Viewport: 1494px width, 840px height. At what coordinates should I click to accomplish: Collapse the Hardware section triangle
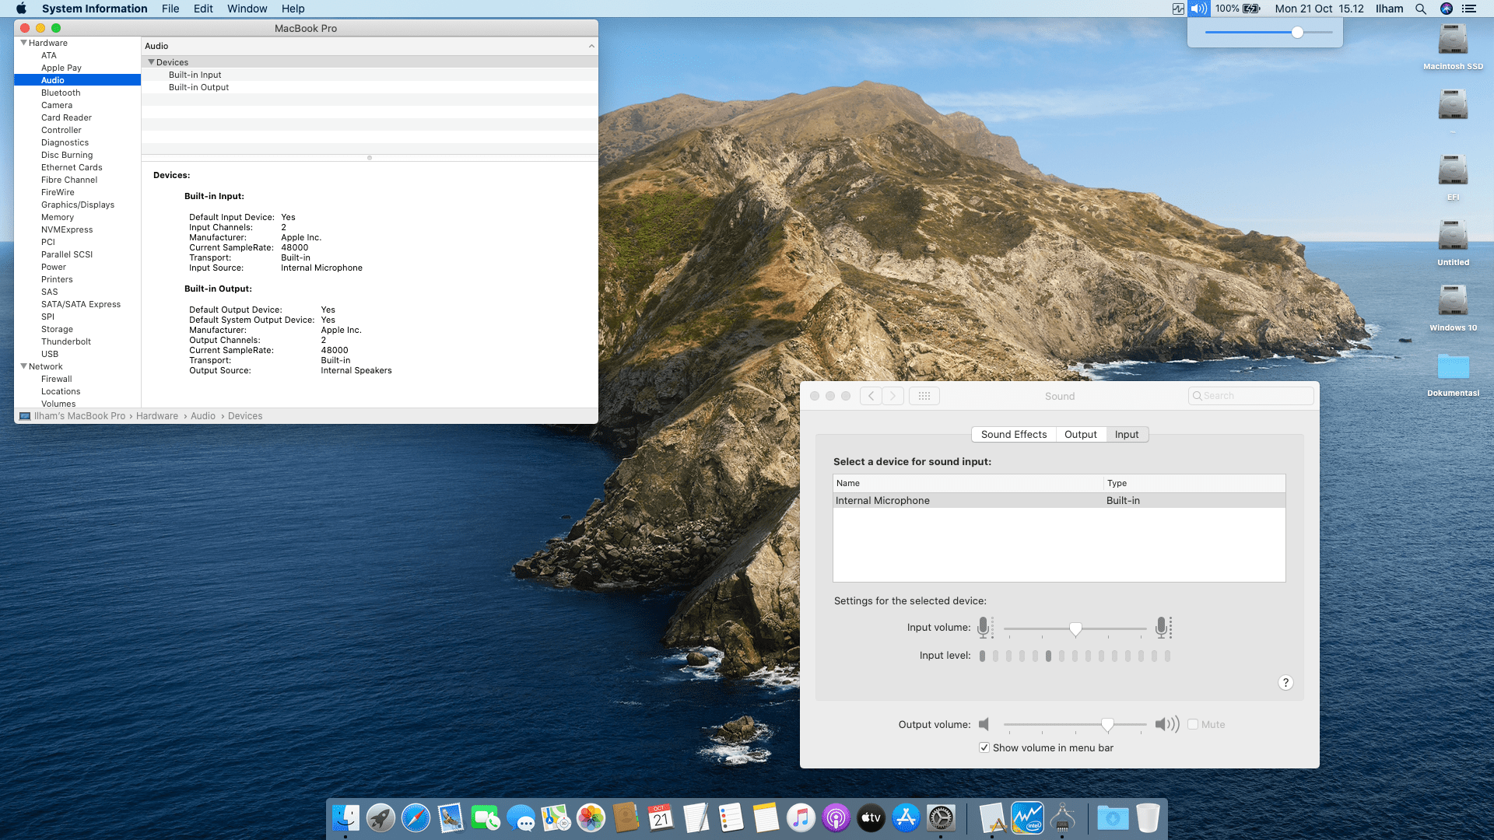(23, 43)
